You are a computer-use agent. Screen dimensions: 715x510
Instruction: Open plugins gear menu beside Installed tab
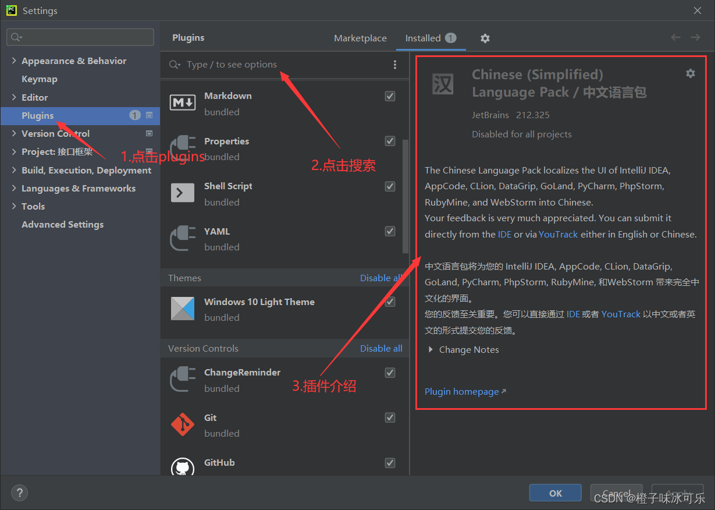(x=485, y=38)
